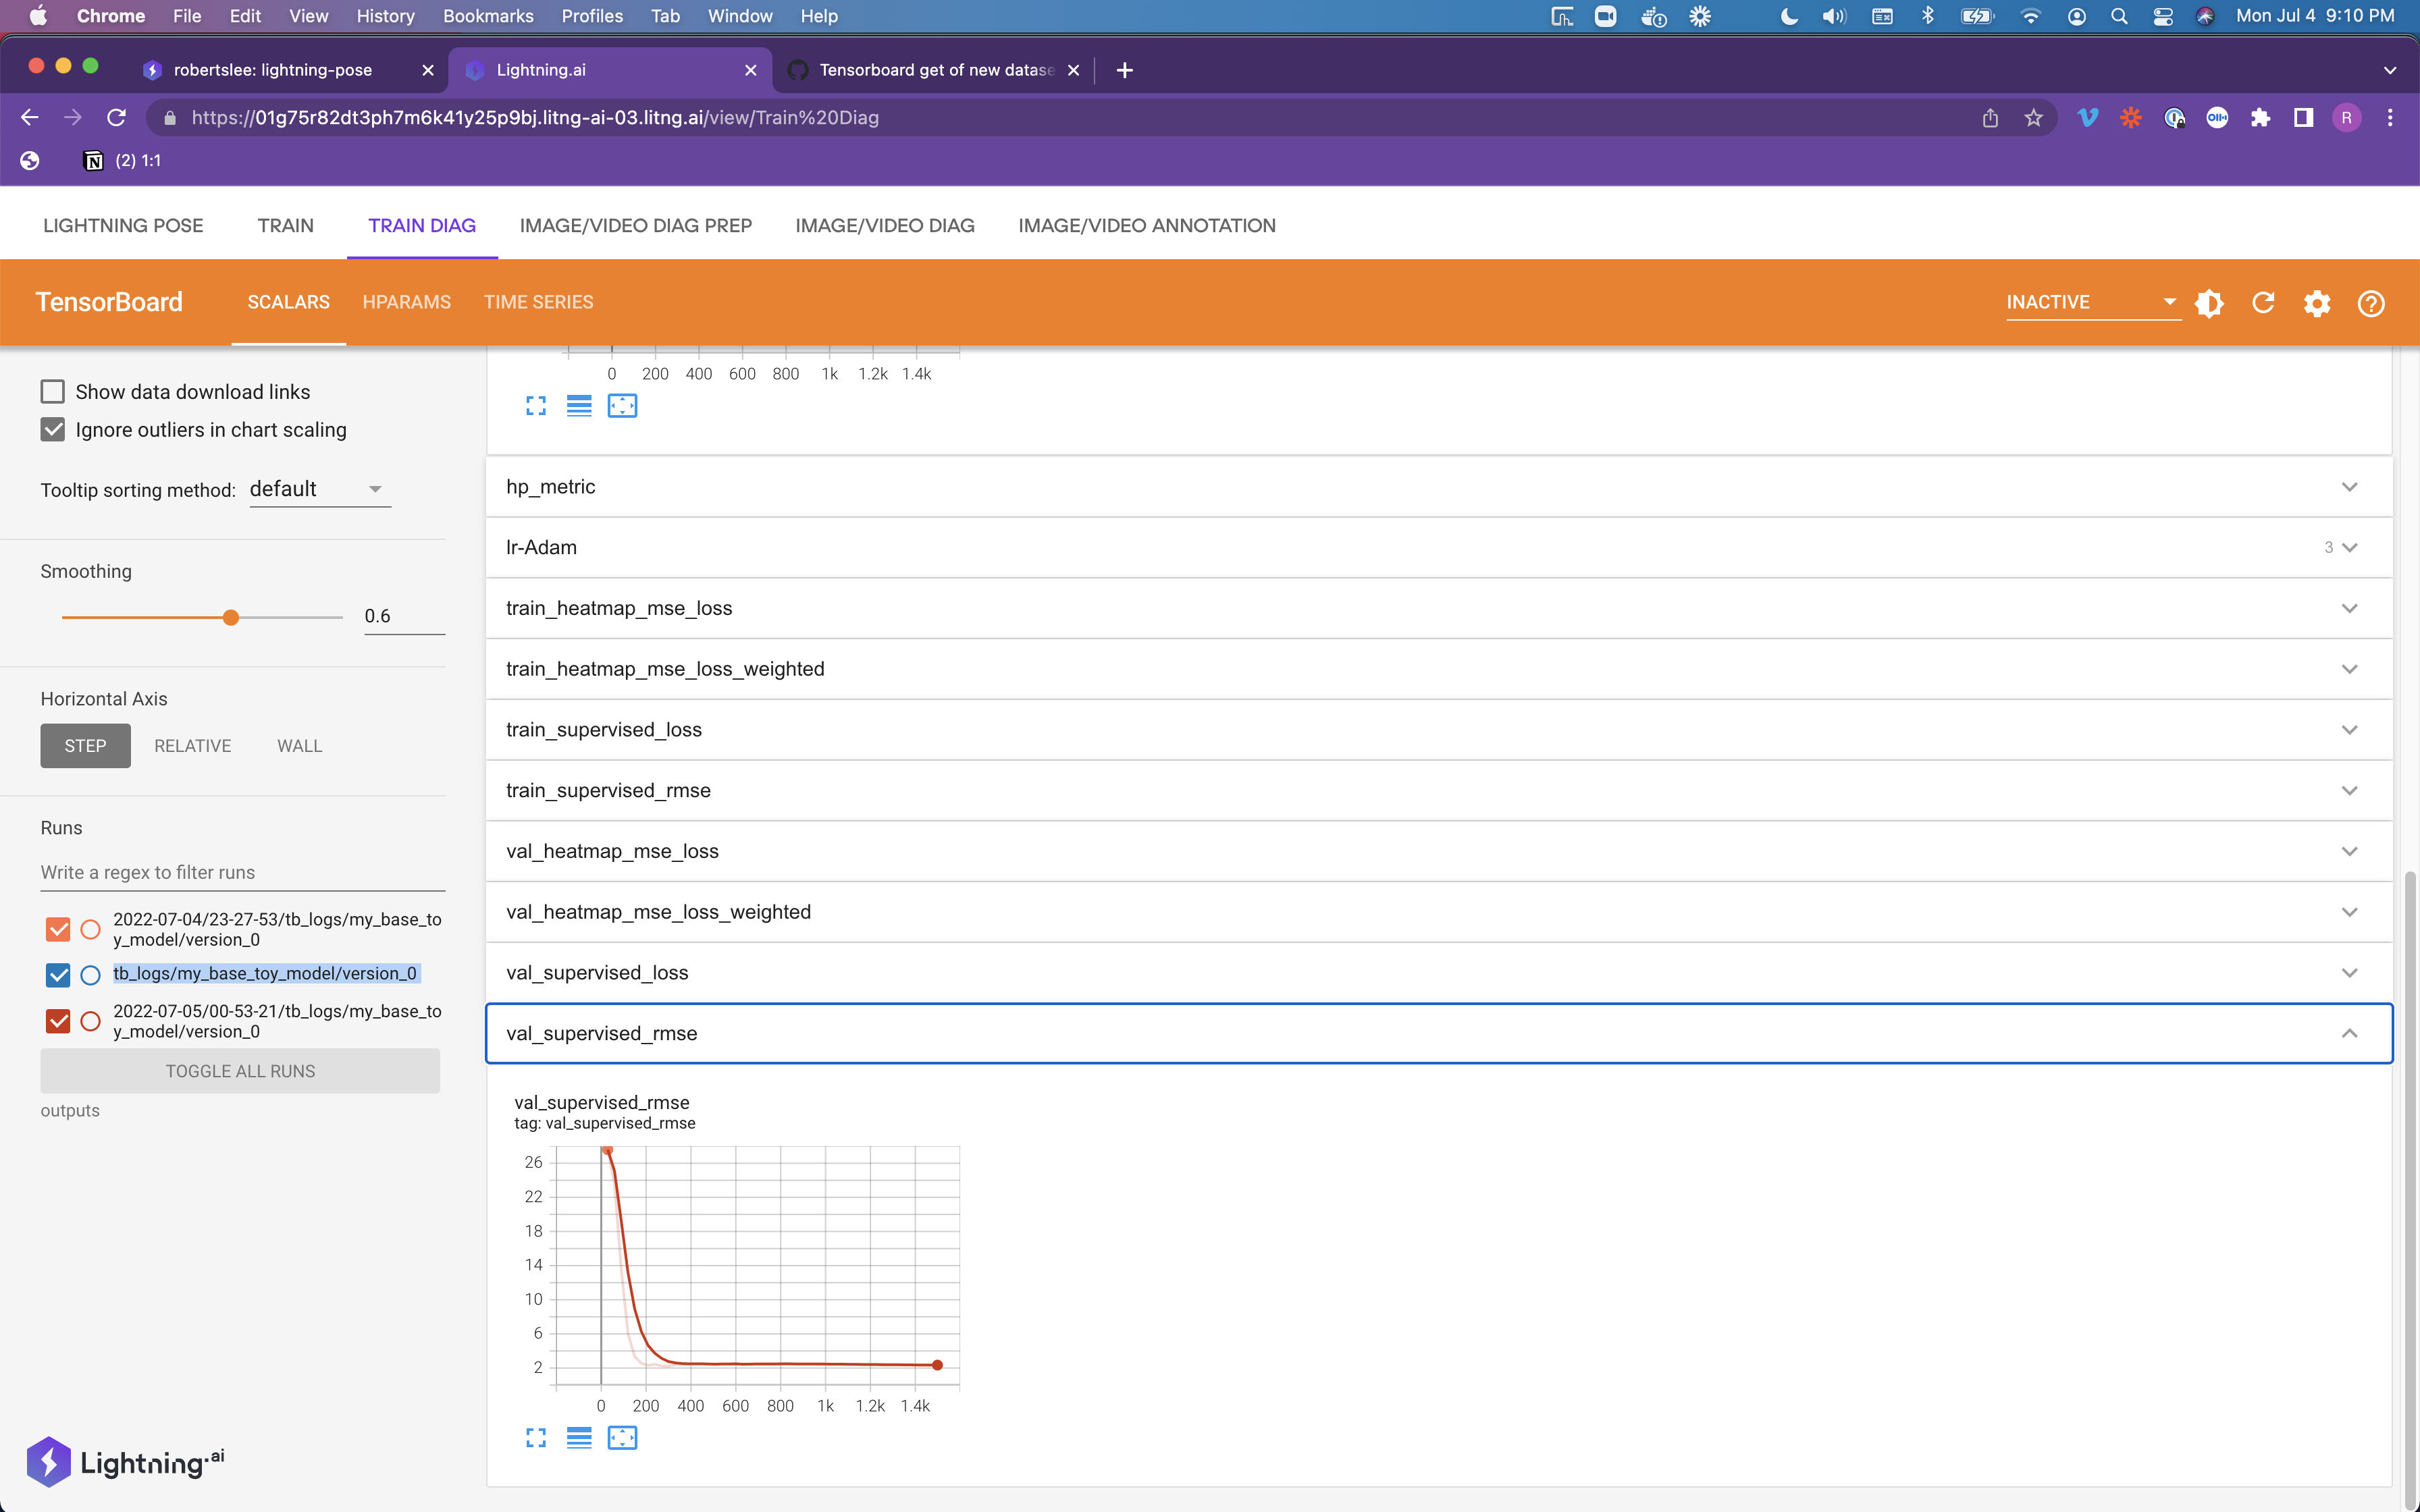This screenshot has width=2420, height=1512.
Task: Toggle y-axis log scale on val_supervised_rmse chart
Action: [579, 1438]
